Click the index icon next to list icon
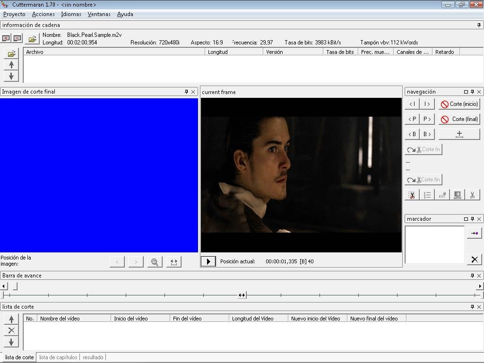Screen dimensions: 484x363 click(442, 195)
